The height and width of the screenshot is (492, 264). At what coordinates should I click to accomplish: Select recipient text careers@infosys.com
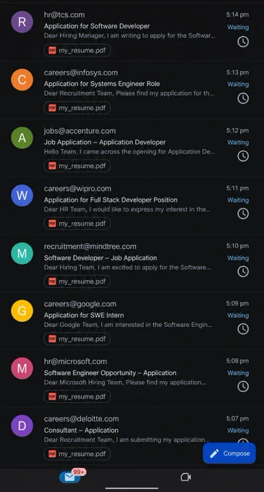coord(81,72)
